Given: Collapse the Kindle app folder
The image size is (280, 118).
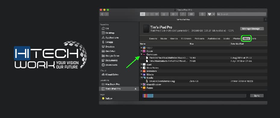Looking at the screenshot, I should click(142, 78).
